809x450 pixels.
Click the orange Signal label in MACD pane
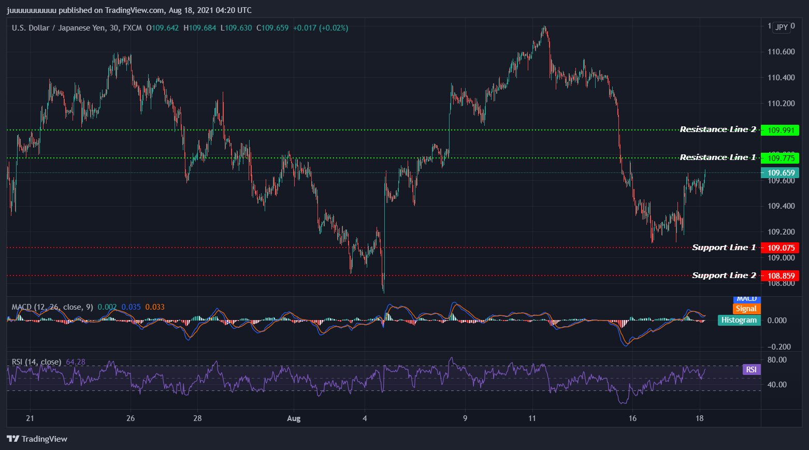(x=746, y=309)
